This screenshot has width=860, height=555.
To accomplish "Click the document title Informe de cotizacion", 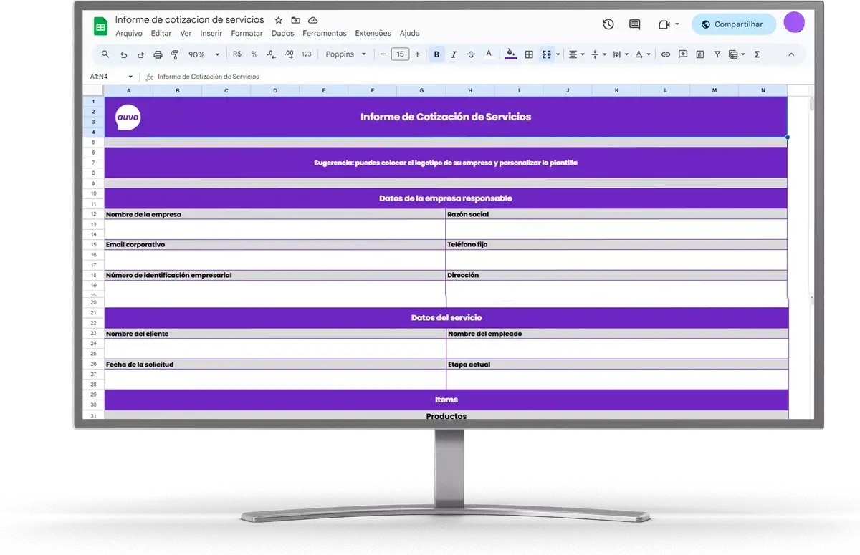I will tap(189, 19).
